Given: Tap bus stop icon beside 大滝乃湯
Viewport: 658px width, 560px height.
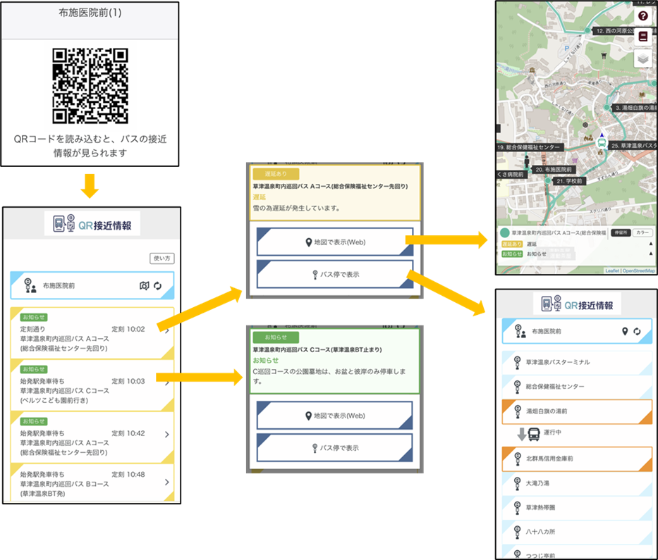Looking at the screenshot, I should click(517, 483).
